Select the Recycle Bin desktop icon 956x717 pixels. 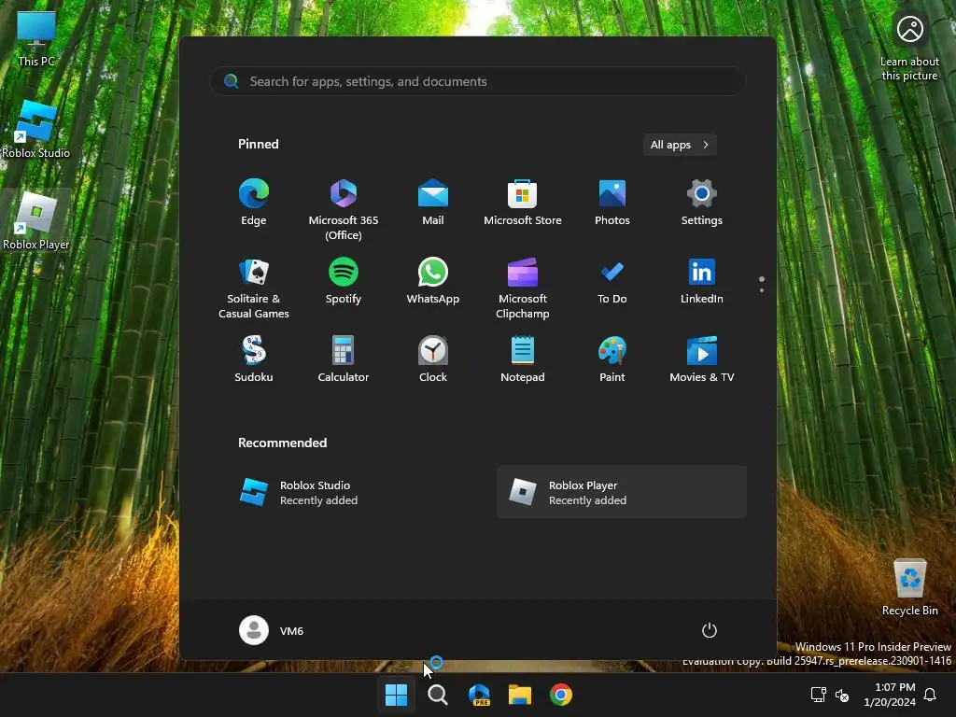909,588
